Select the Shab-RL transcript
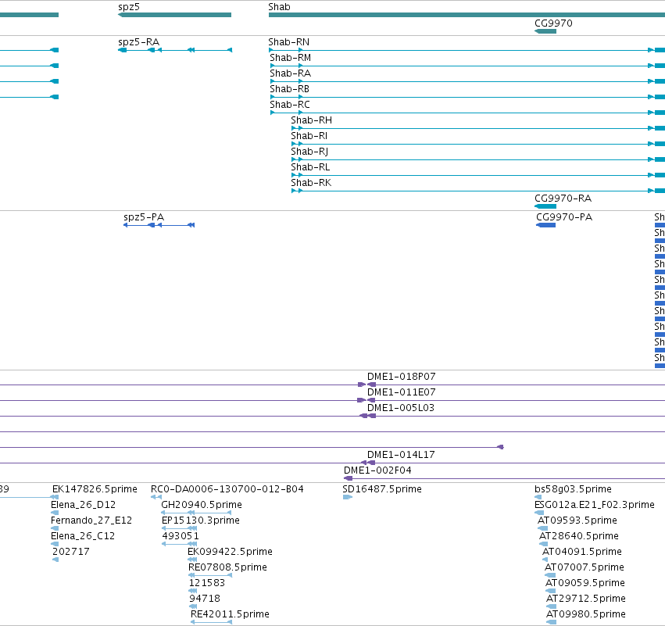Image resolution: width=665 pixels, height=626 pixels. coord(310,167)
